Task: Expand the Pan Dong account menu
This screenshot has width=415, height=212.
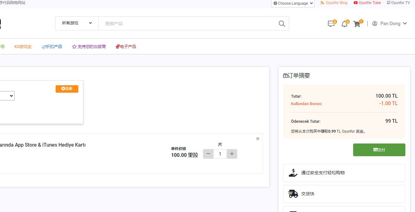Action: (390, 24)
